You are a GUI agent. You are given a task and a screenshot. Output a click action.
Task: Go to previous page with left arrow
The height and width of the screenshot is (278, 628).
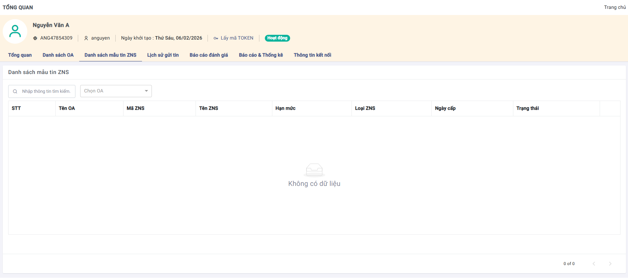tap(594, 264)
